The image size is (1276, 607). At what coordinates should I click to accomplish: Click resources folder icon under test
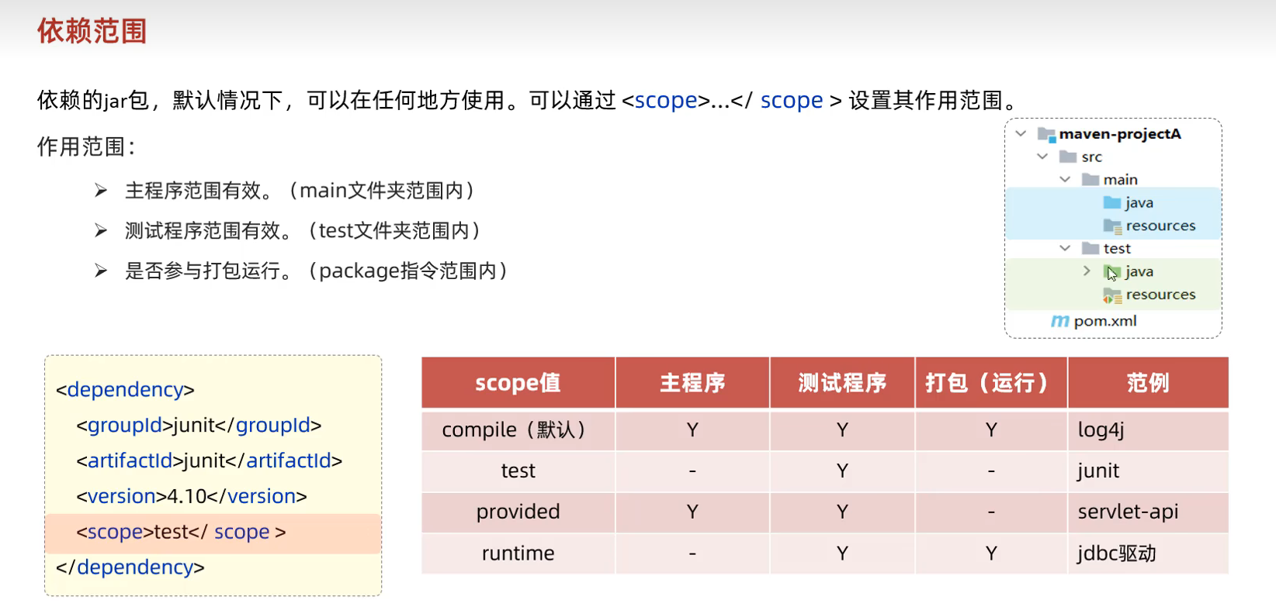coord(1112,295)
